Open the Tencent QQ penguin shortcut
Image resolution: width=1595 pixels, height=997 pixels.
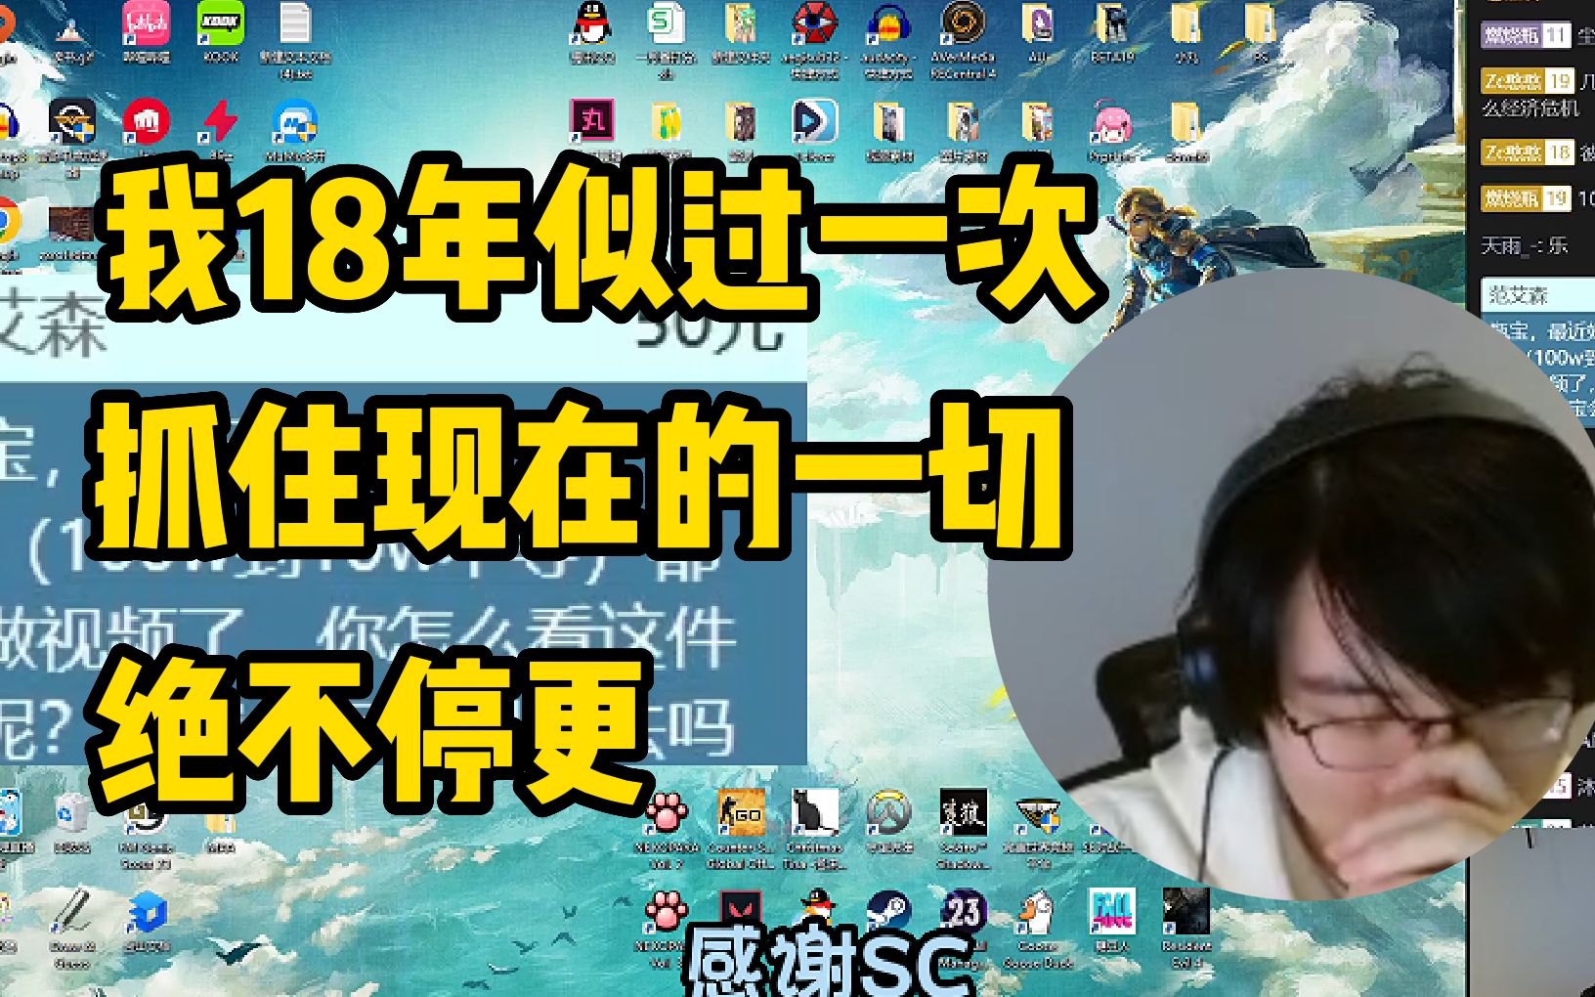591,26
